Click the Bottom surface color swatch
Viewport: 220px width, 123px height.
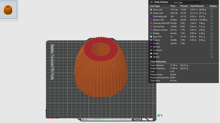[151, 30]
